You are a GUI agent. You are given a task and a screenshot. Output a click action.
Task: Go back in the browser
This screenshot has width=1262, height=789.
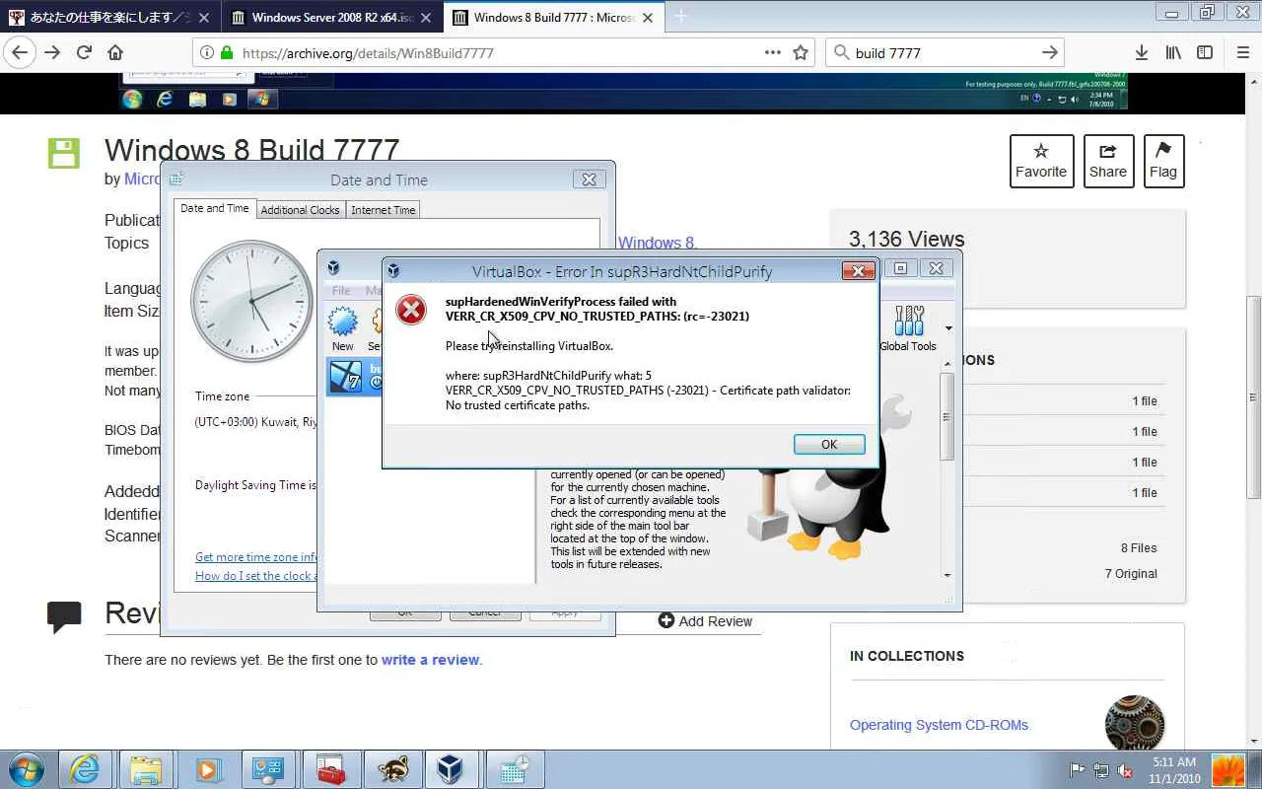[20, 53]
